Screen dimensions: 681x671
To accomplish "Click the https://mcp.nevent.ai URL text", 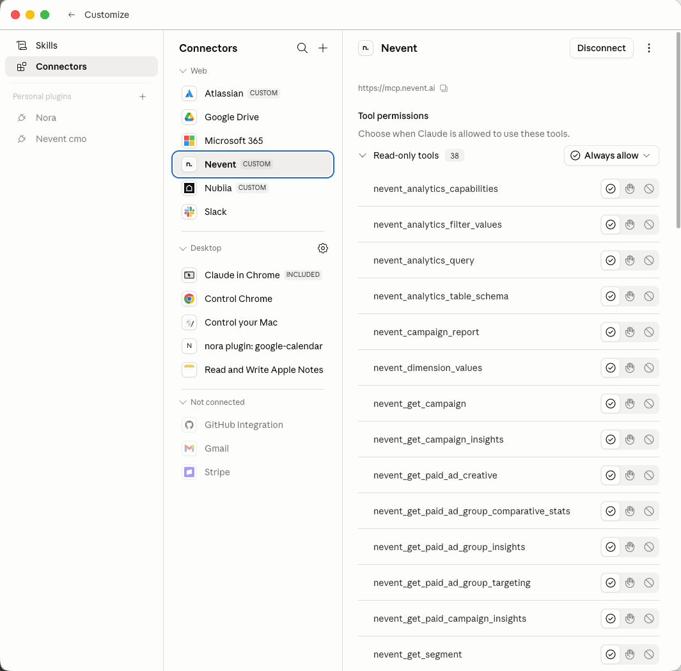I will click(x=396, y=88).
